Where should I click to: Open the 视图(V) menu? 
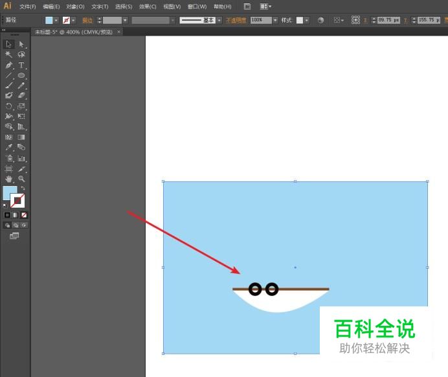pos(172,6)
